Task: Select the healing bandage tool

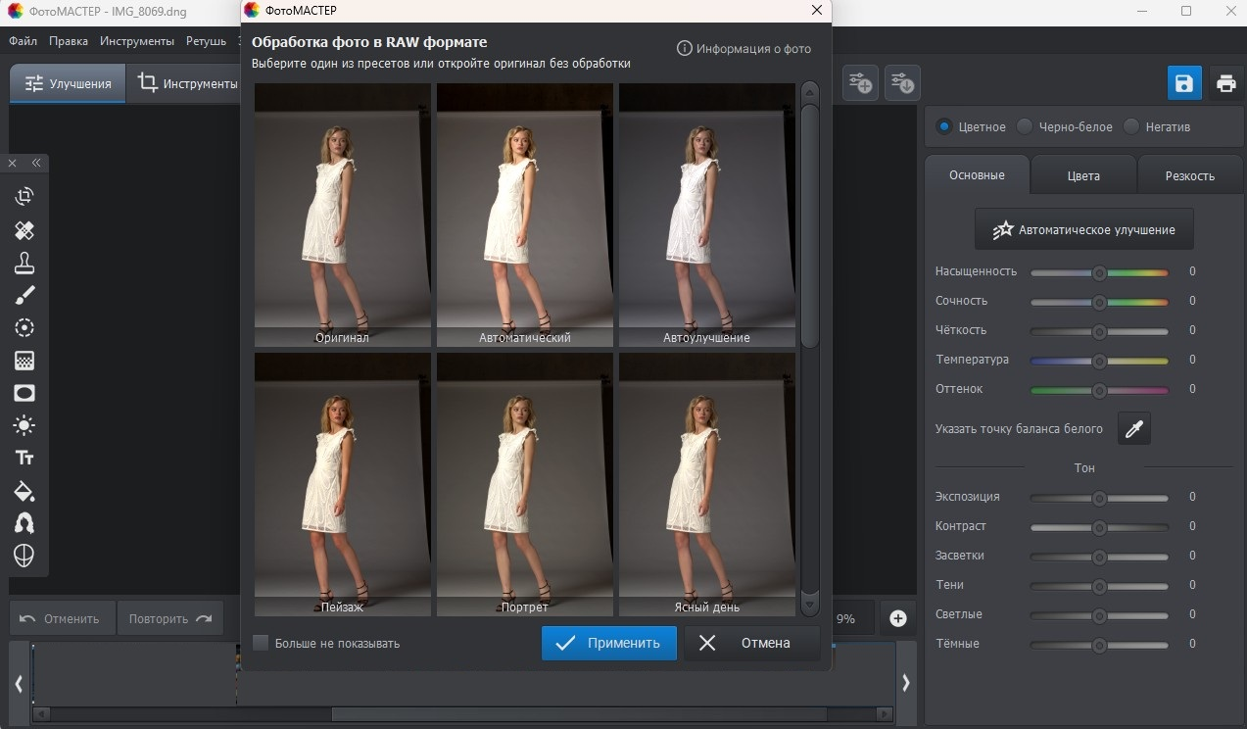Action: [x=24, y=230]
